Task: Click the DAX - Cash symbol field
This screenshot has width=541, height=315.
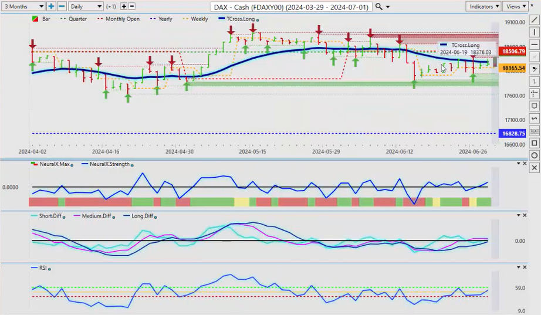Action: [x=291, y=7]
